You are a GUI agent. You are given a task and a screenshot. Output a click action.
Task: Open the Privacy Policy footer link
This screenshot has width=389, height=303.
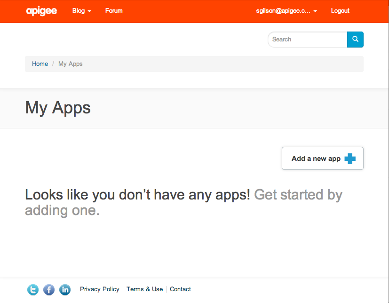click(100, 289)
